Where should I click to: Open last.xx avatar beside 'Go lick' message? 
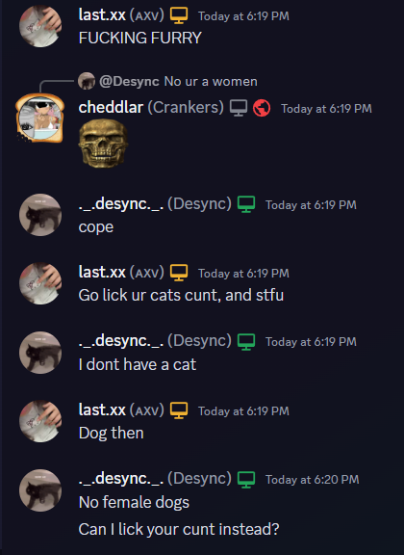click(x=40, y=283)
